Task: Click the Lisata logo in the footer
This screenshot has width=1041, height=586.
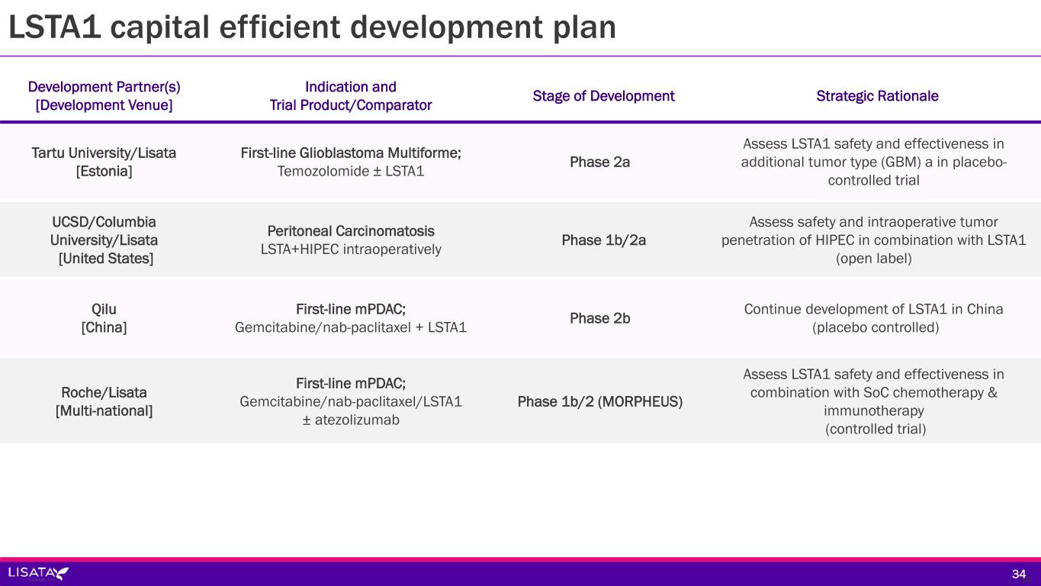Action: 38,573
